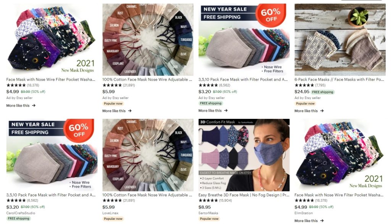The image size is (391, 224).
Task: Click Popular now badge under $24.95 listing
Action: (x=305, y=103)
